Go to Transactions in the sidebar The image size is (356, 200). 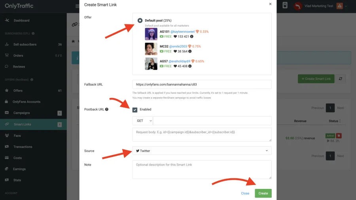[x=23, y=147]
